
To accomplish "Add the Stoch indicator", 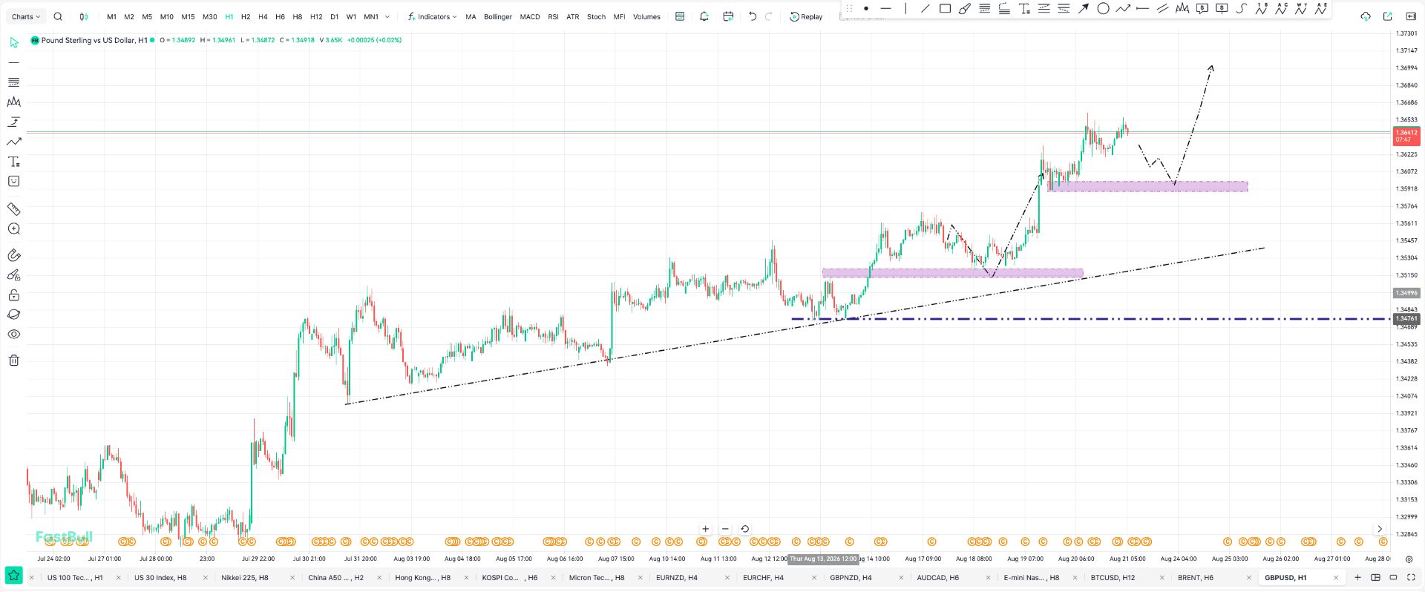I will click(x=596, y=16).
